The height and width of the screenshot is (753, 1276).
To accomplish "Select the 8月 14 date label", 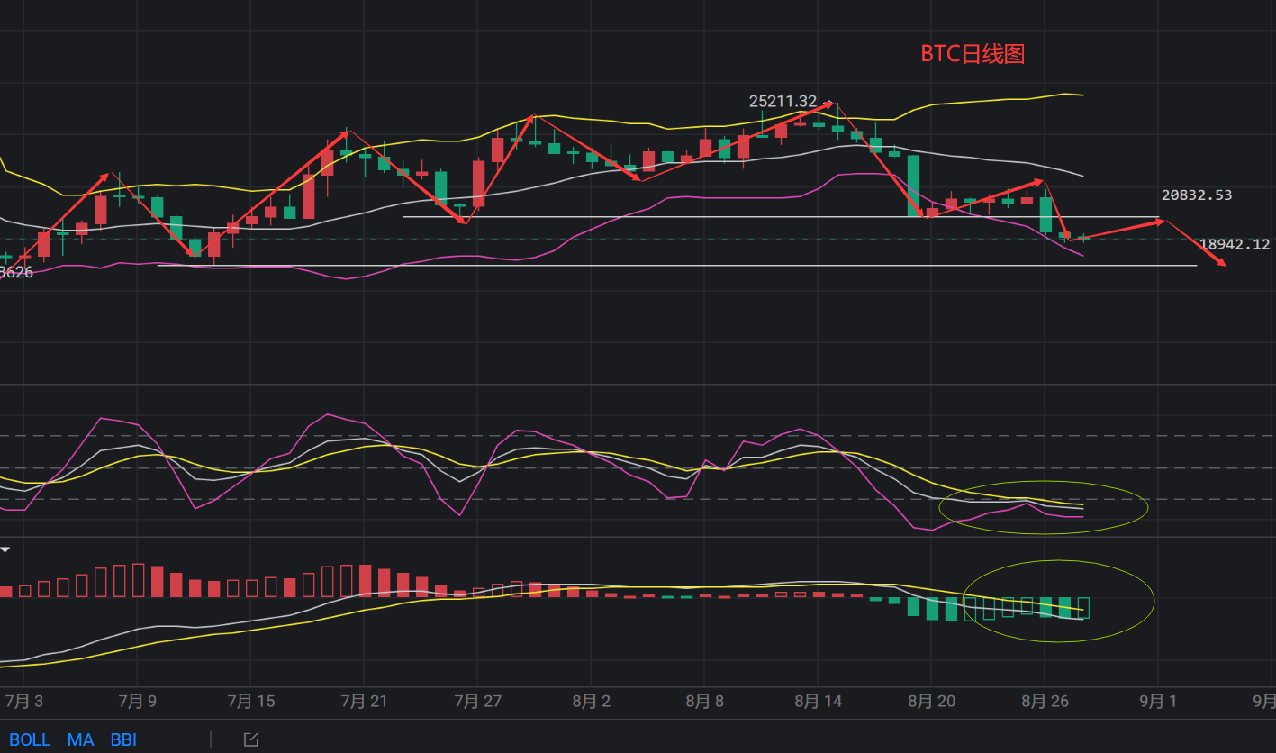I will (x=818, y=701).
